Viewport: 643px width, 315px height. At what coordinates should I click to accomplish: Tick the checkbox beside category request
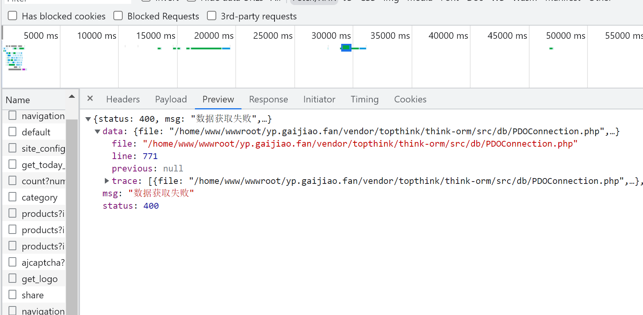coord(13,197)
